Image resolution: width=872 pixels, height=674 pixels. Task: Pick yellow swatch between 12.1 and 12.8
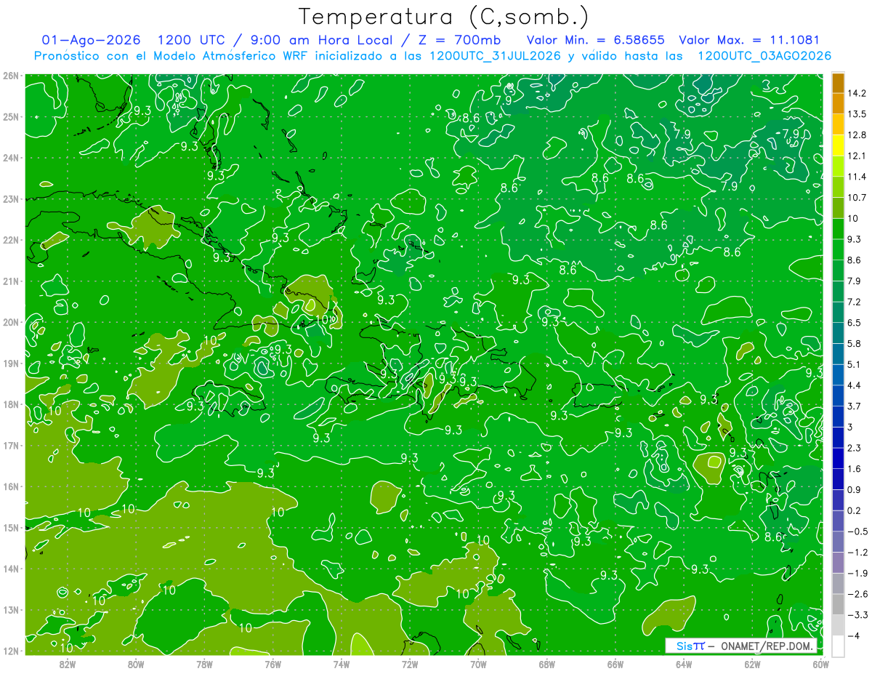pos(838,145)
